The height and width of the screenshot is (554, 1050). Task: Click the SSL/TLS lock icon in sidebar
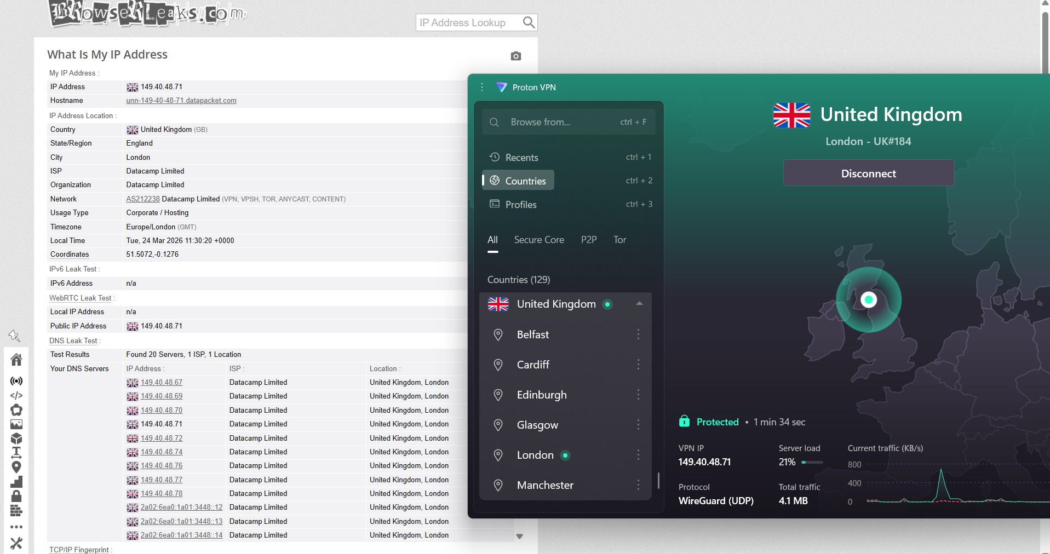coord(16,496)
